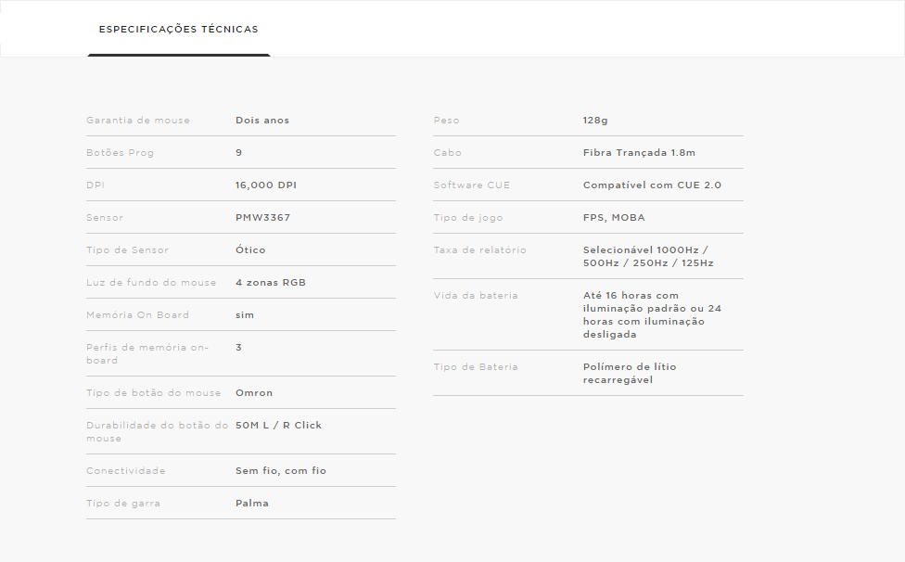Select the Botões Prog label

pyautogui.click(x=120, y=153)
